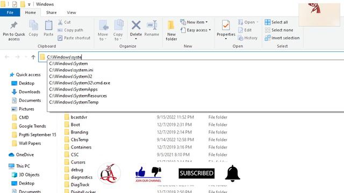
Task: Select suggestion C:\Windows\System32
Action: pos(70,76)
